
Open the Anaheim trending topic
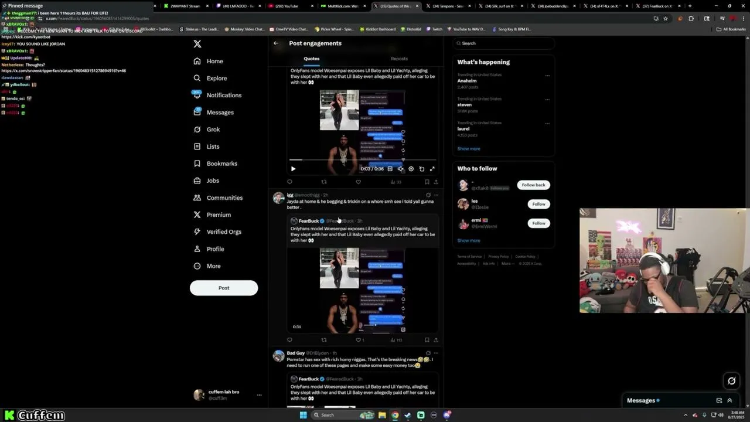pos(467,81)
